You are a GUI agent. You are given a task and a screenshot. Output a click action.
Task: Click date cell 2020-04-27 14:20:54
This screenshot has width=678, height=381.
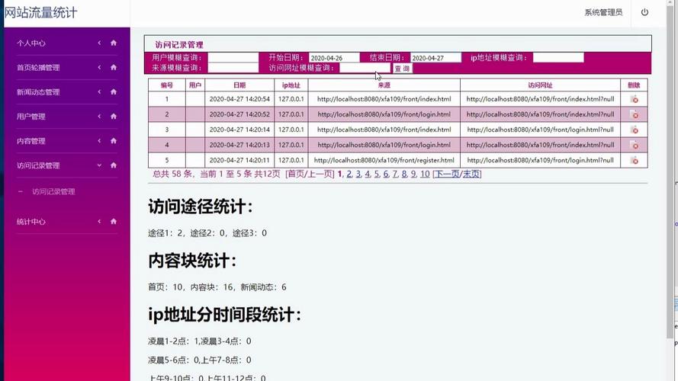pos(239,99)
